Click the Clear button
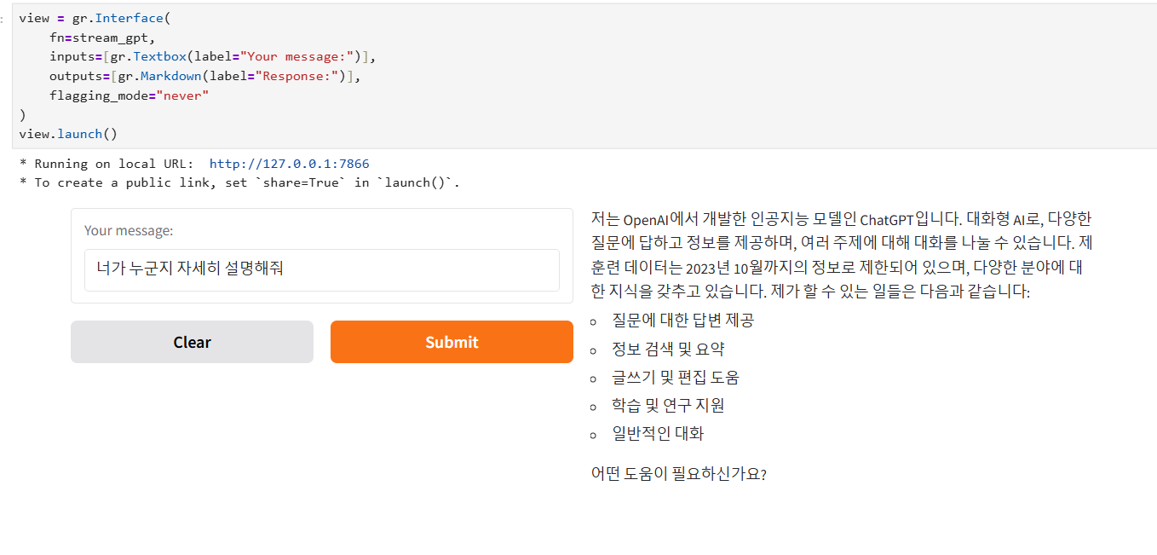Screen dimensions: 1157x555 192,342
